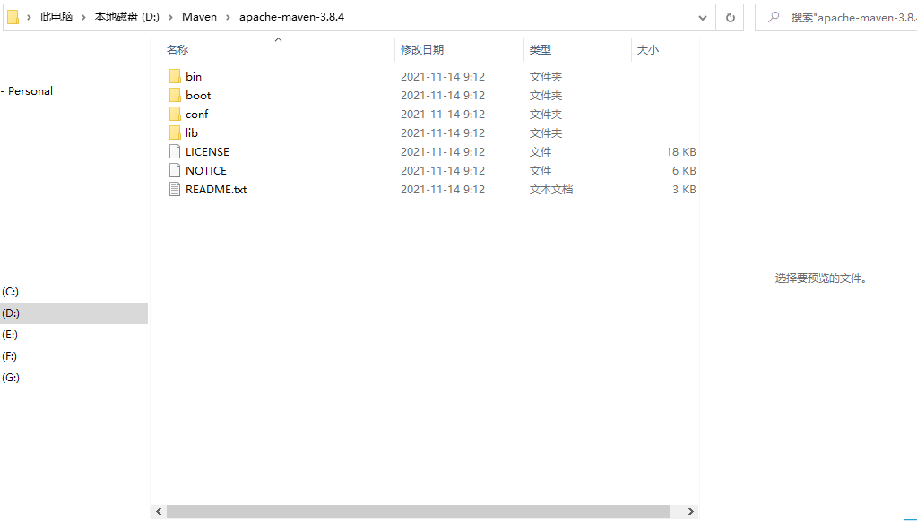Click the LICENSE file icon
917x521 pixels.
pos(174,152)
